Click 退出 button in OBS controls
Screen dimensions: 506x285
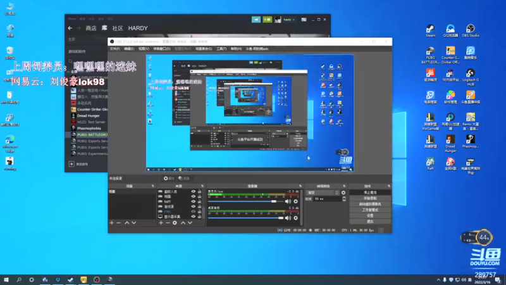point(370,222)
